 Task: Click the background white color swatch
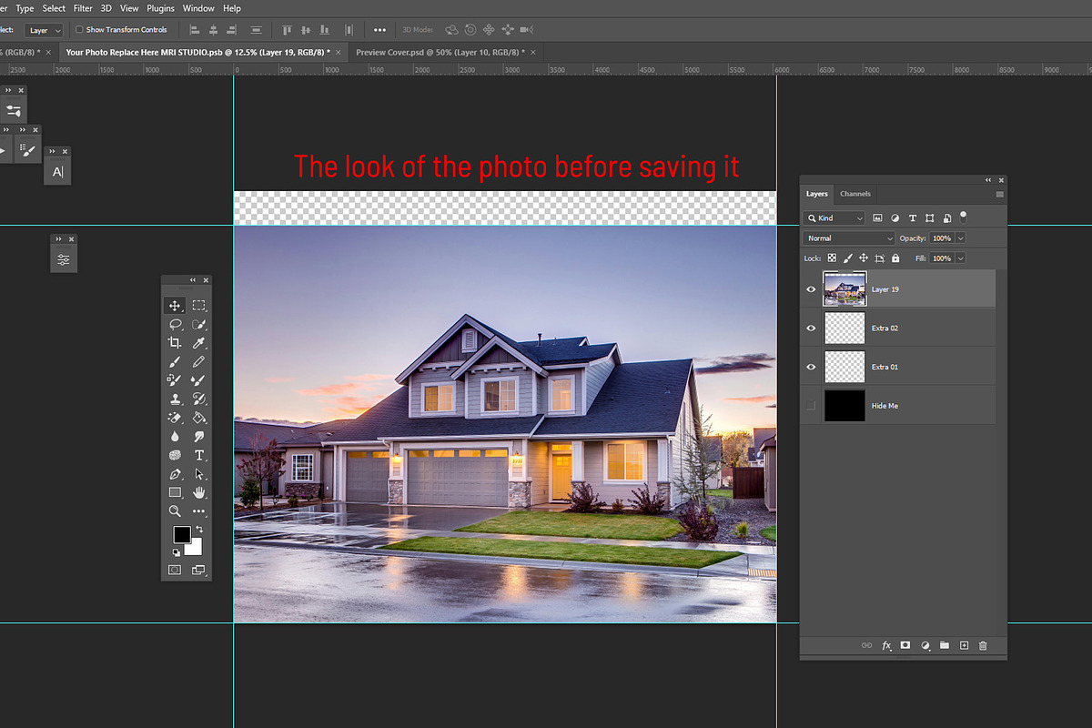196,549
